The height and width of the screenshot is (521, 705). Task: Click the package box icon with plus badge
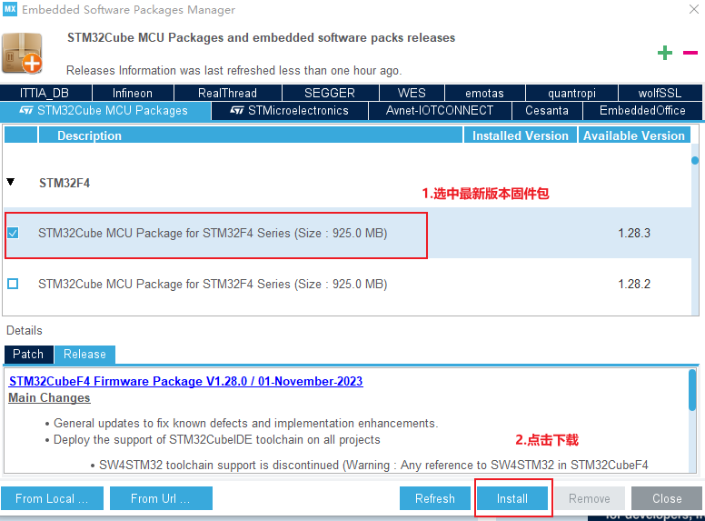tap(22, 53)
